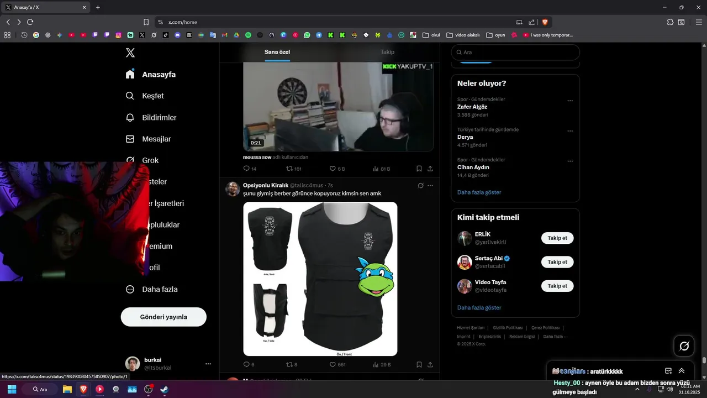707x398 pixels.
Task: Click Grok icon on Opsiyonlu Kiralık post
Action: pos(420,186)
